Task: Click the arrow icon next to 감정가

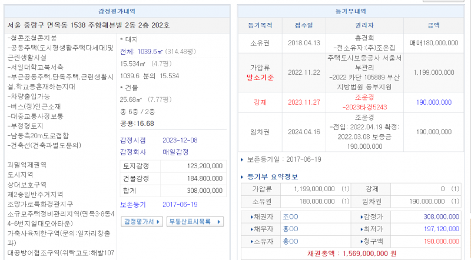Action: pos(361,217)
